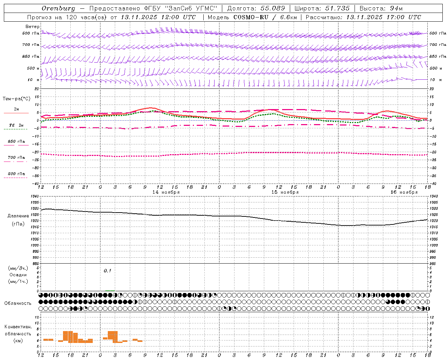This screenshot has width=448, height=358.
Task: Click the "Тем-ра(°C)" temperature panel label
Action: [16, 99]
